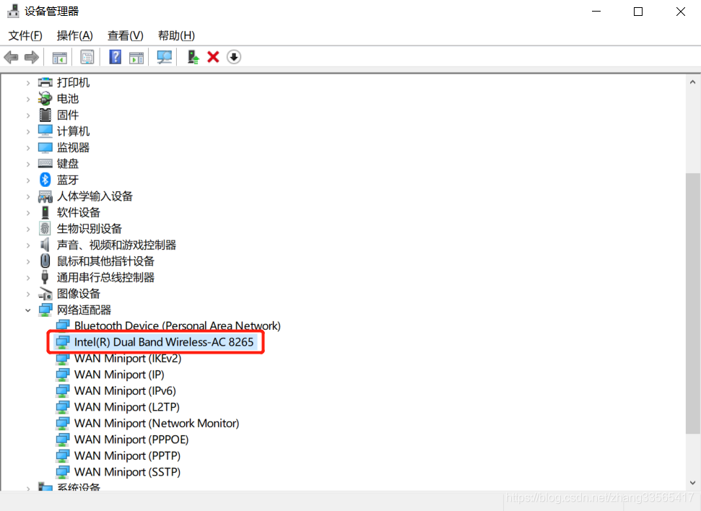Click the USB icon beside 通用串行总线控制器
The image size is (701, 511).
45,277
